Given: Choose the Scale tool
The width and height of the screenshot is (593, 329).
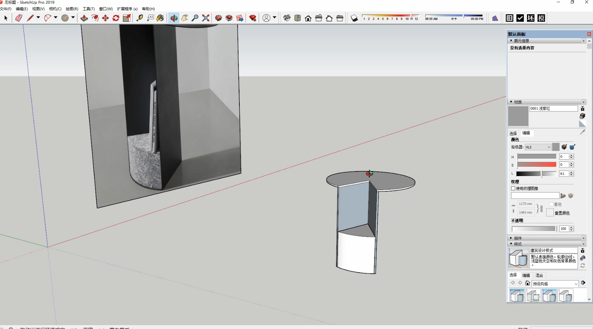Looking at the screenshot, I should 127,18.
